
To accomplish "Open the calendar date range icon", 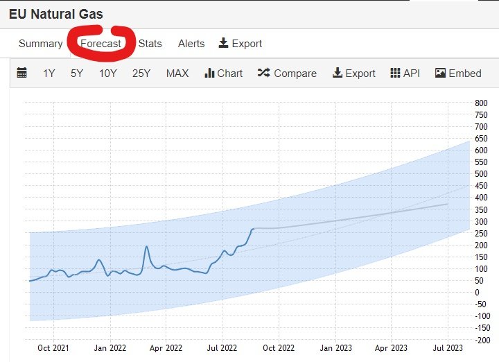I will (21, 73).
